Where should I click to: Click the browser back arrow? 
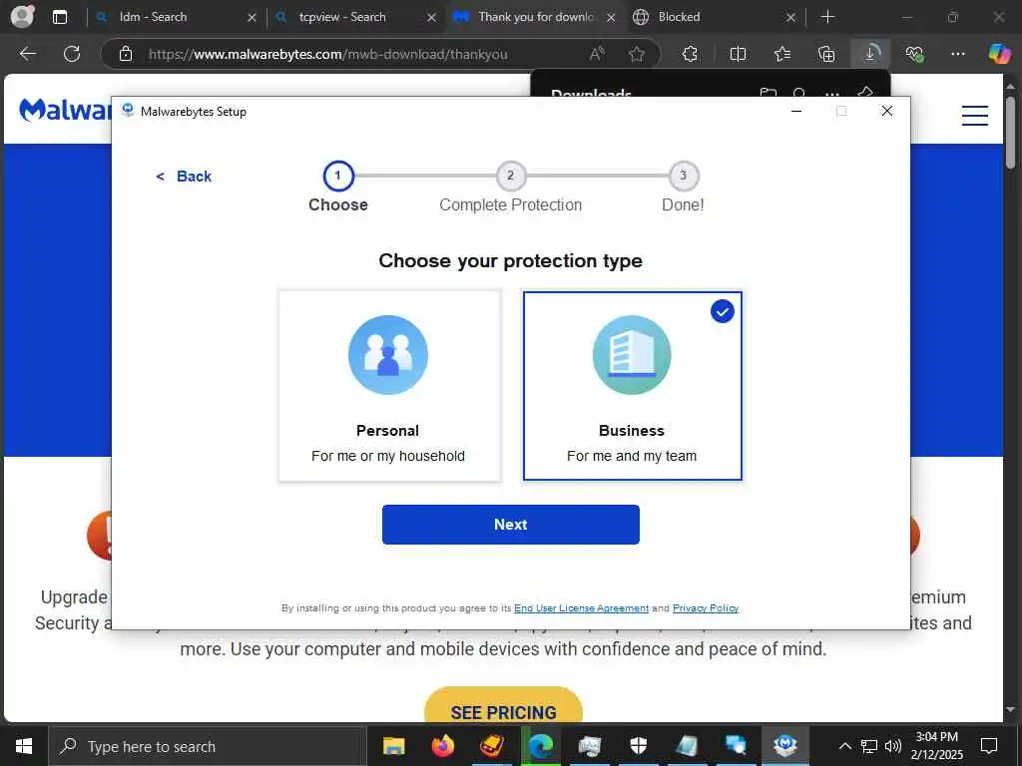(27, 54)
